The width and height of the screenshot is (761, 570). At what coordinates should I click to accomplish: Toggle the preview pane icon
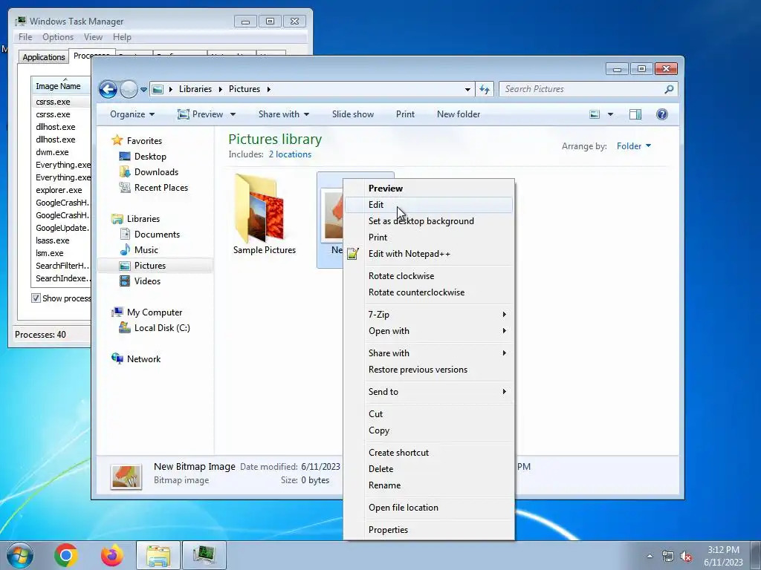click(x=635, y=114)
